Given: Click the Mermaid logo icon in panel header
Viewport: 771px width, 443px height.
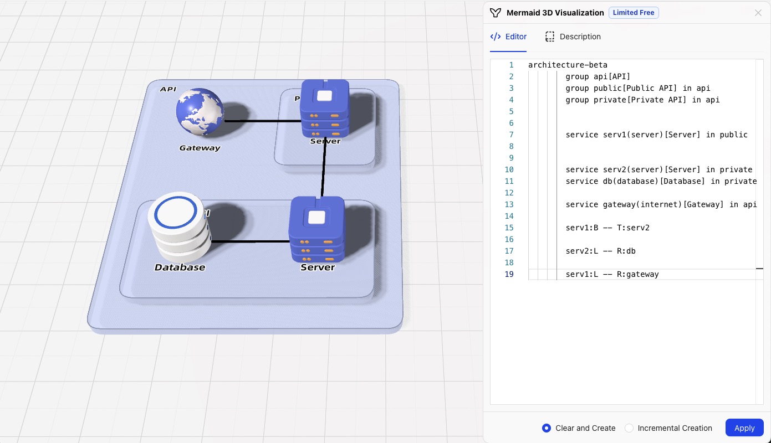Looking at the screenshot, I should (495, 12).
